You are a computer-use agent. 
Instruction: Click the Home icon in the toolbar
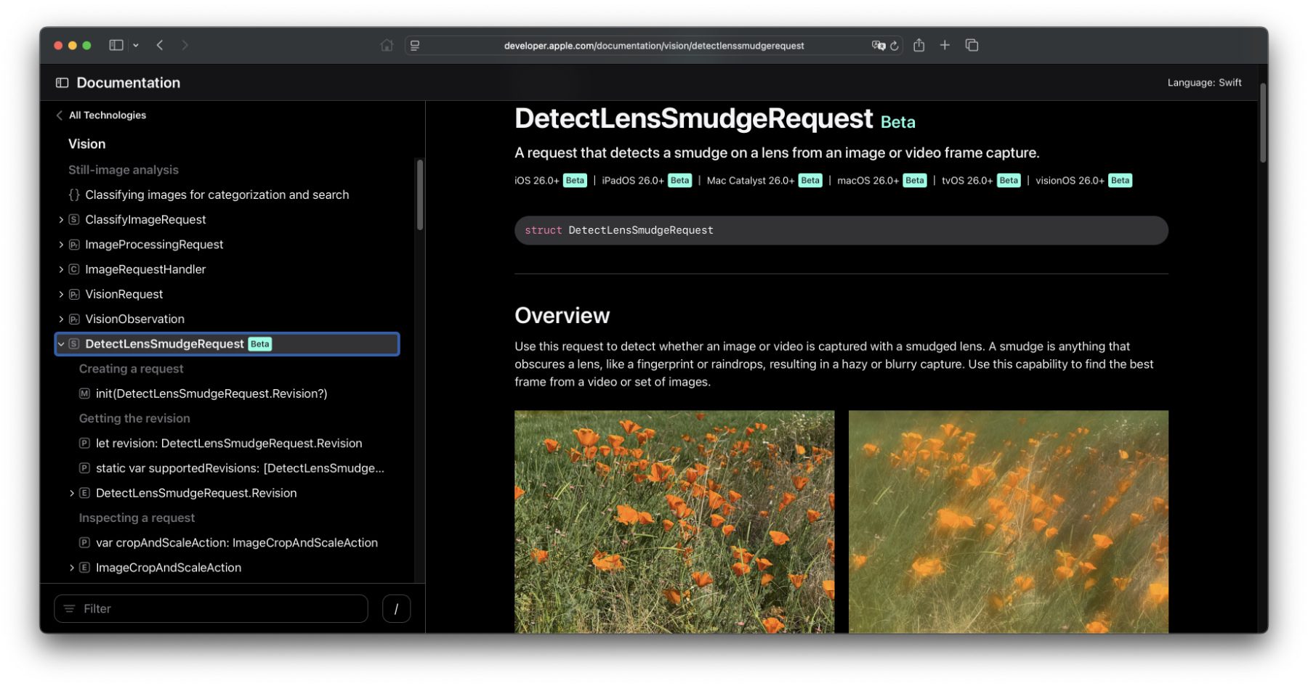point(387,45)
